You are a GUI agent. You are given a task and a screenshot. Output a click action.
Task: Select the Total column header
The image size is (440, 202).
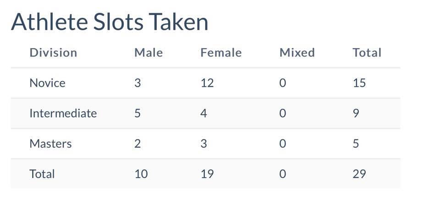point(367,53)
